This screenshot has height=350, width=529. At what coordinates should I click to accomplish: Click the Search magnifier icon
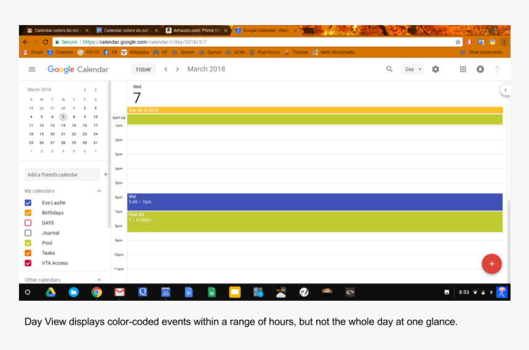pyautogui.click(x=389, y=69)
